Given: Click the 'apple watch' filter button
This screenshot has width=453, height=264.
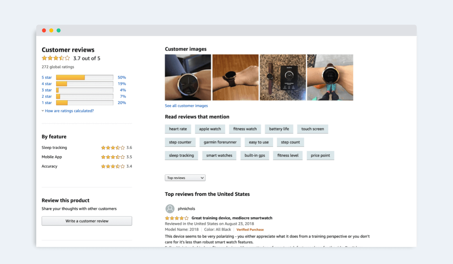Looking at the screenshot, I should 210,129.
